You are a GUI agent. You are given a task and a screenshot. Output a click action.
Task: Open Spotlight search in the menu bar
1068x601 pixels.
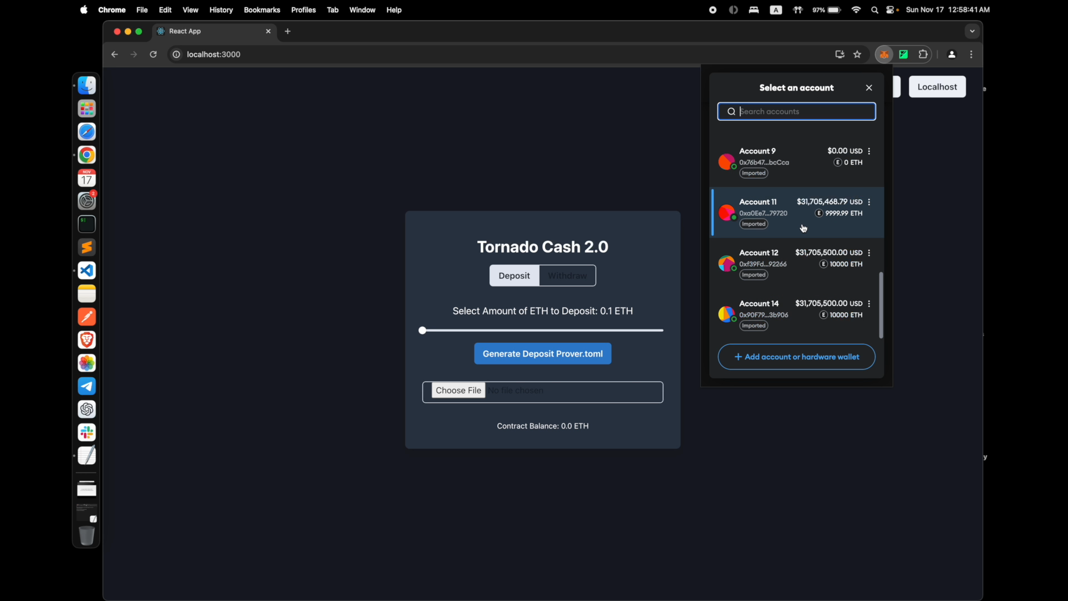point(874,9)
